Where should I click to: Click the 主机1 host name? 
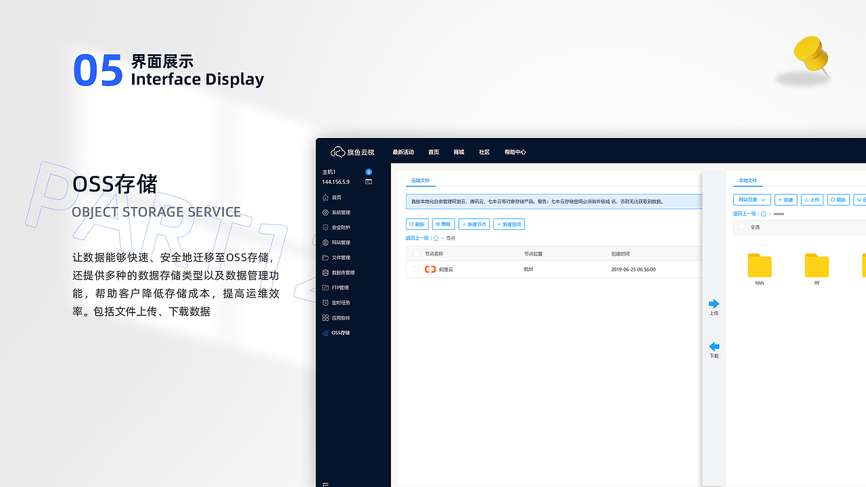(329, 172)
